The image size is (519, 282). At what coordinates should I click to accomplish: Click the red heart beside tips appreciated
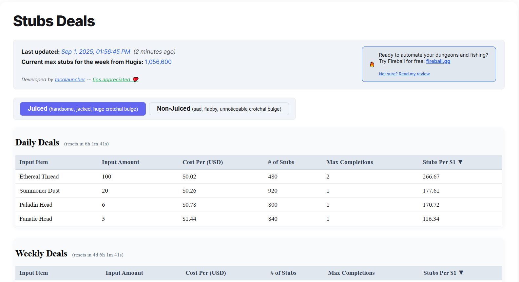136,79
